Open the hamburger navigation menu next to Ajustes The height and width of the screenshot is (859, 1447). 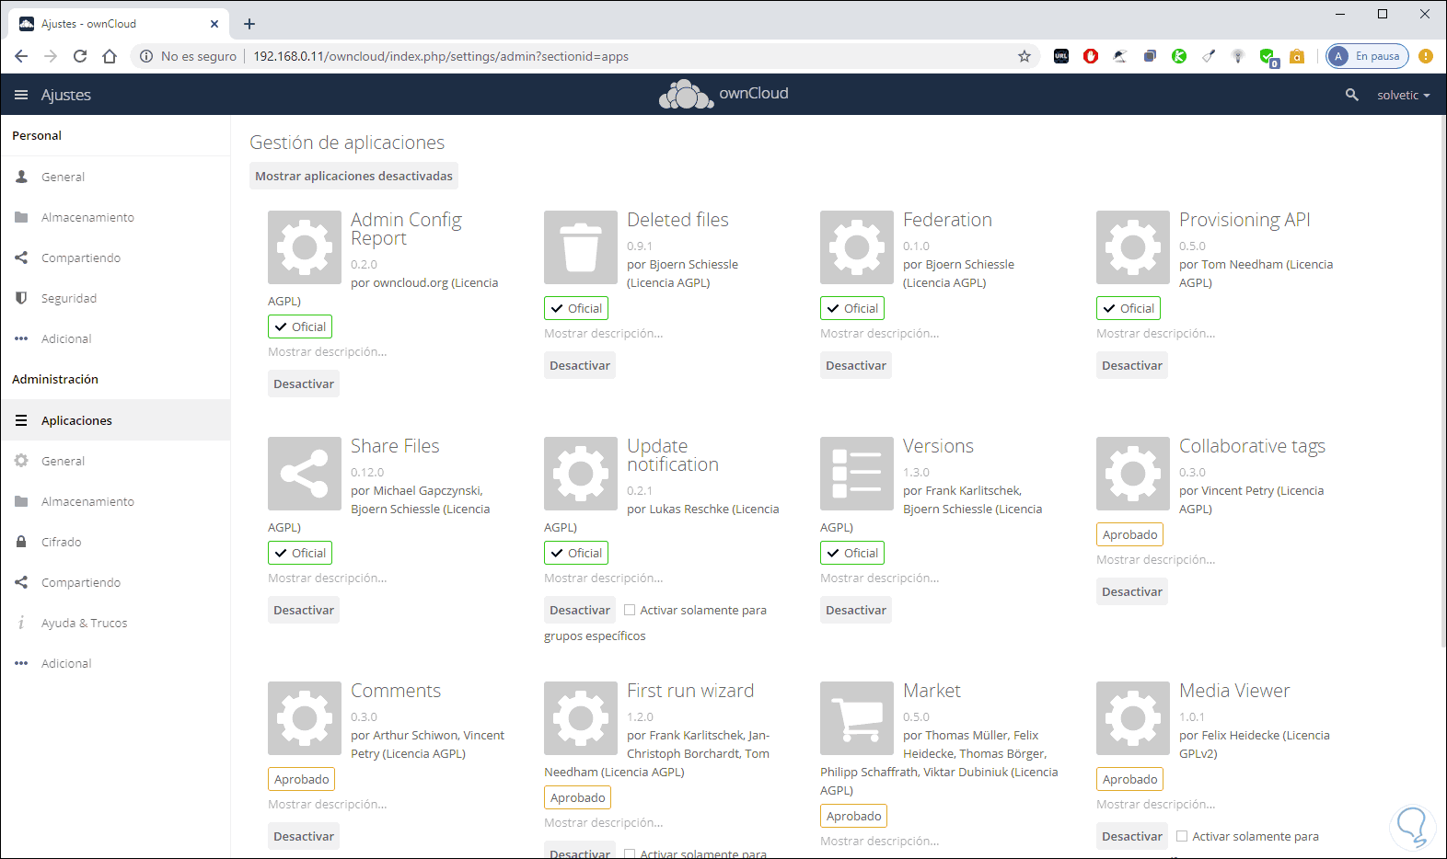pyautogui.click(x=21, y=95)
